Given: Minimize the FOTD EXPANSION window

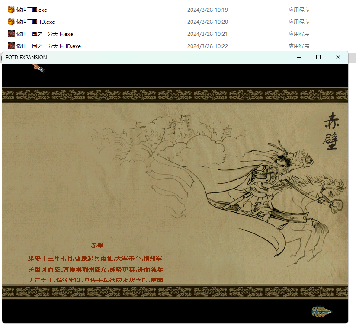Looking at the screenshot, I should click(299, 57).
